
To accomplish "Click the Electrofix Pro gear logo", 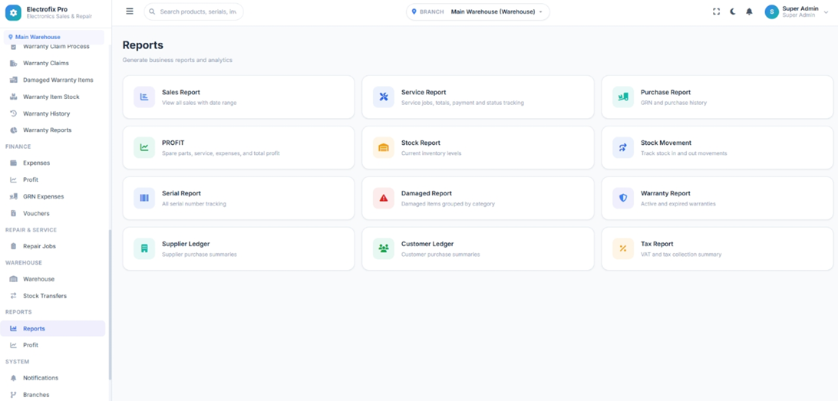I will tap(13, 12).
